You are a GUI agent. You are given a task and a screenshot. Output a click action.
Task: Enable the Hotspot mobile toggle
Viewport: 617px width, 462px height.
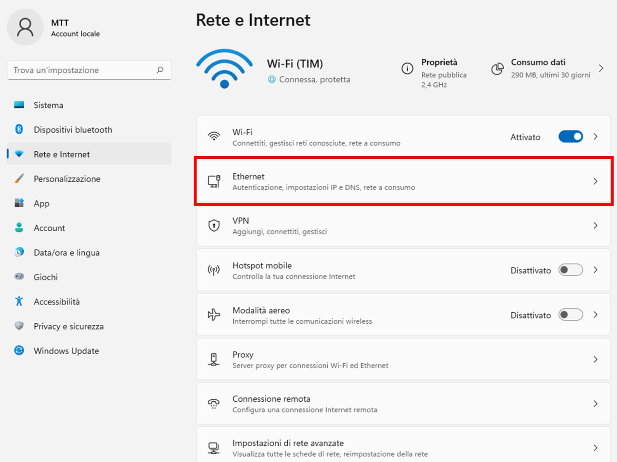click(571, 270)
